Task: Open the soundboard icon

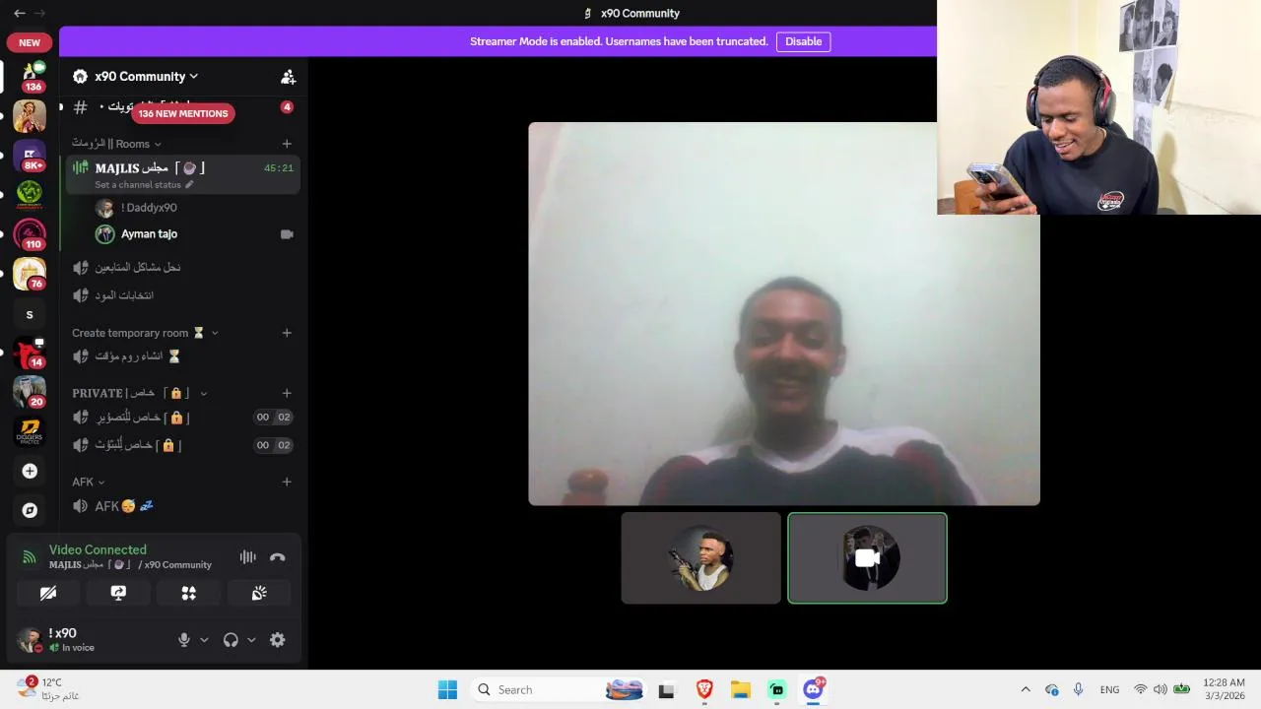Action: 259,593
